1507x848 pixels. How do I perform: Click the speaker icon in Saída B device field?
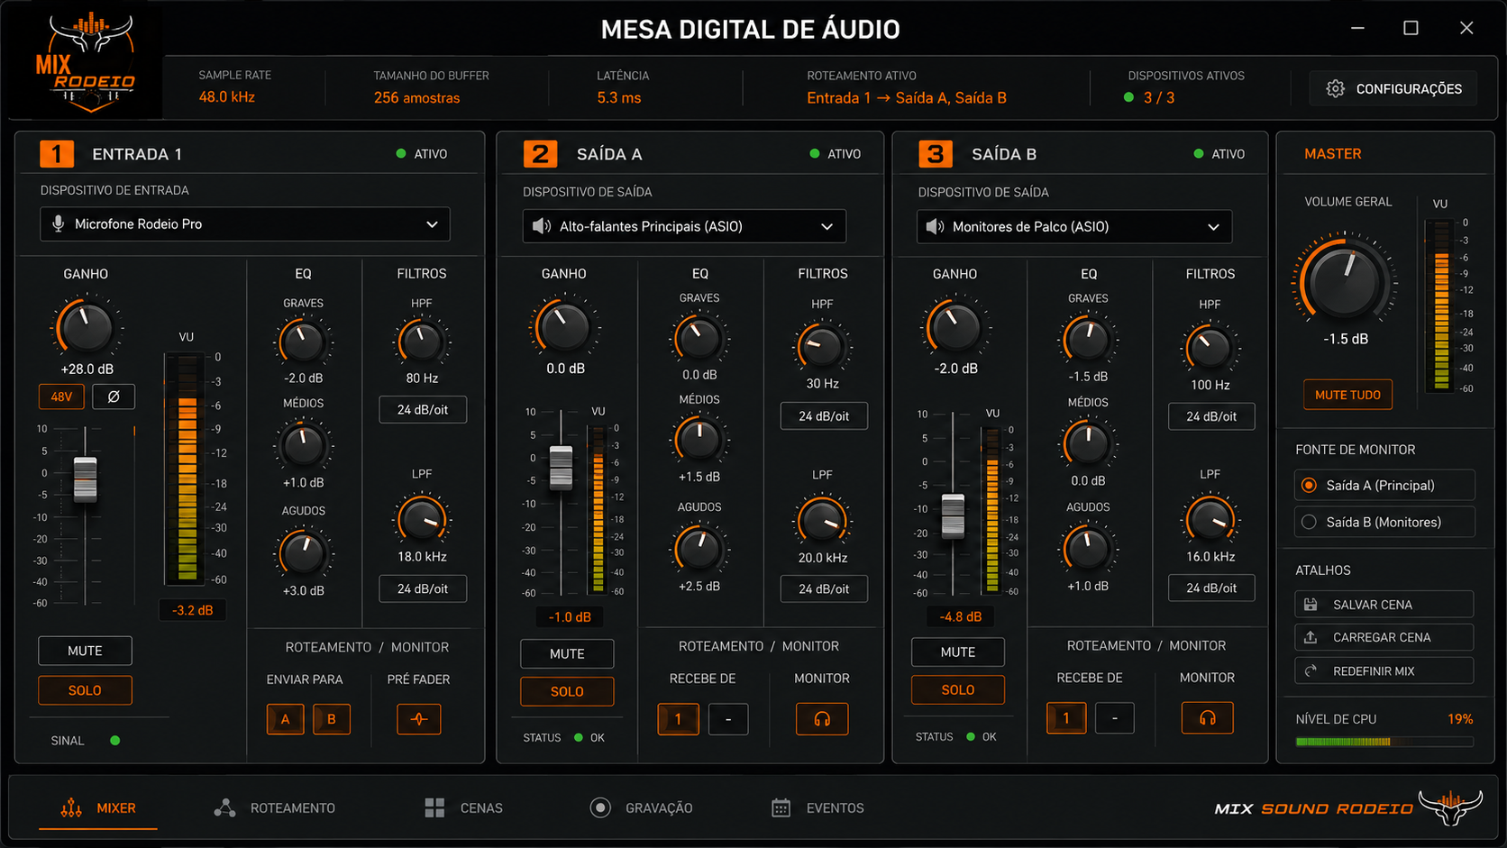tap(936, 226)
